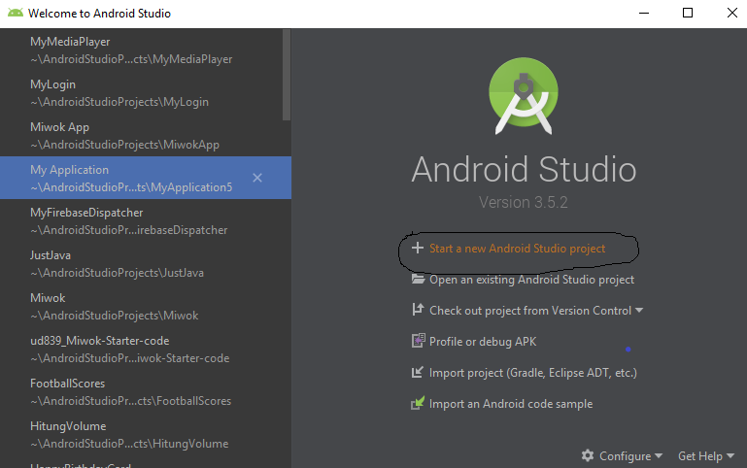Open recent project HitungVolume
The height and width of the screenshot is (468, 747).
(146, 434)
